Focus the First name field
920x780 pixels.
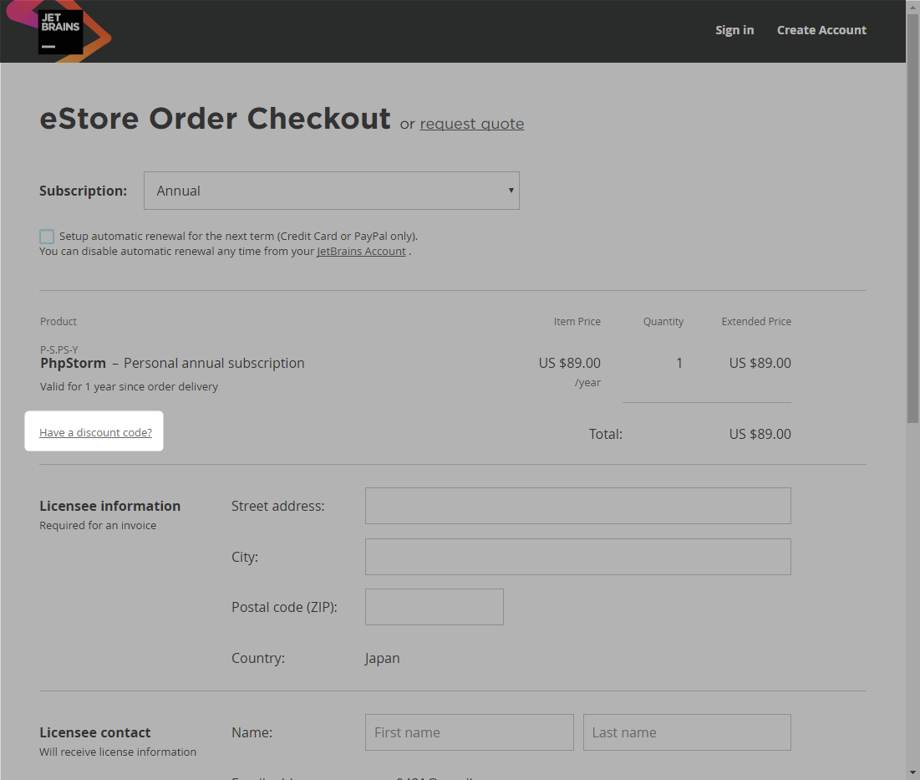(x=470, y=732)
